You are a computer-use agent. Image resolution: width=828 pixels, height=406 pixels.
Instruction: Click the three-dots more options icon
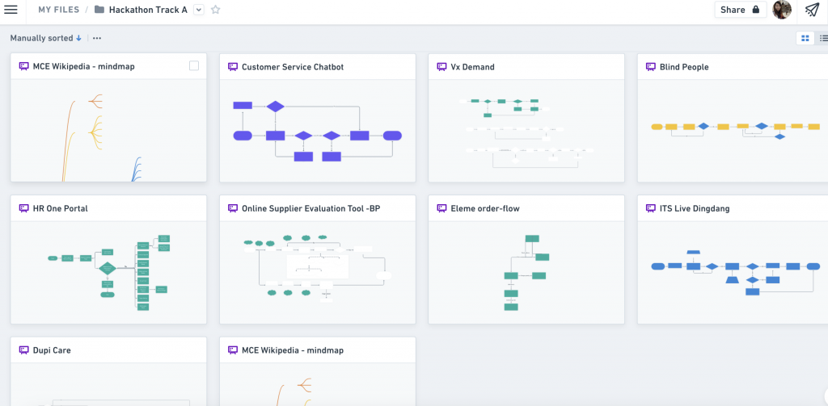pos(97,38)
